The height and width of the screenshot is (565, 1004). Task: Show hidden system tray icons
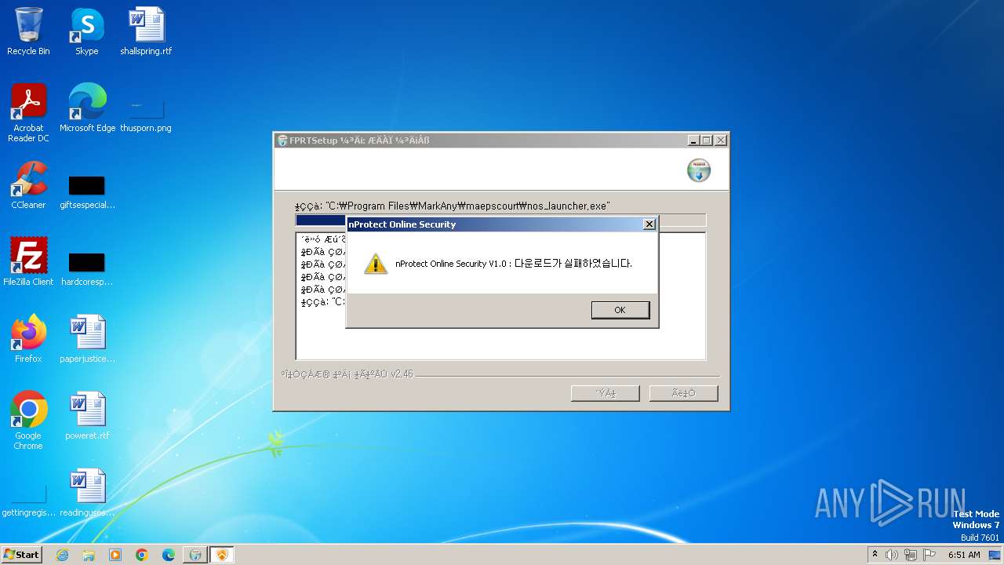pos(875,555)
